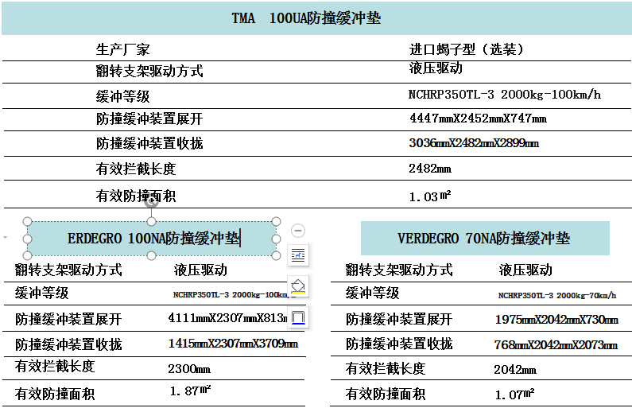Click the top-left sizing handle of the selected text box
This screenshot has height=412, width=632.
coord(27,221)
